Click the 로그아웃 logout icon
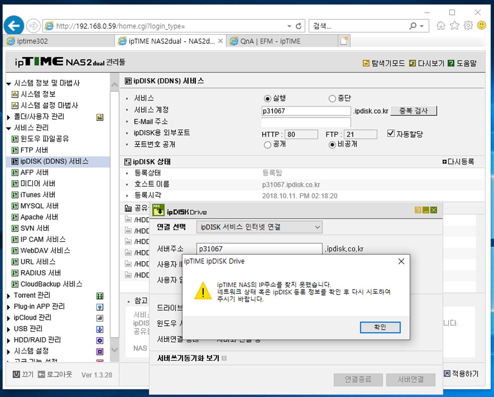The image size is (494, 397). tap(41, 374)
